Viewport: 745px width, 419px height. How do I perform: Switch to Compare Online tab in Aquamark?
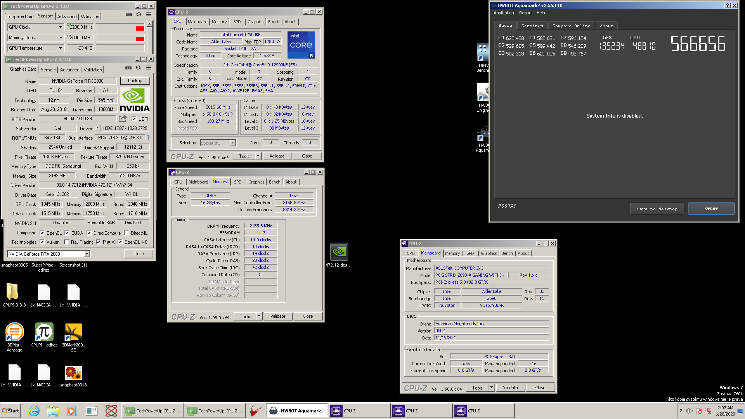click(x=571, y=26)
